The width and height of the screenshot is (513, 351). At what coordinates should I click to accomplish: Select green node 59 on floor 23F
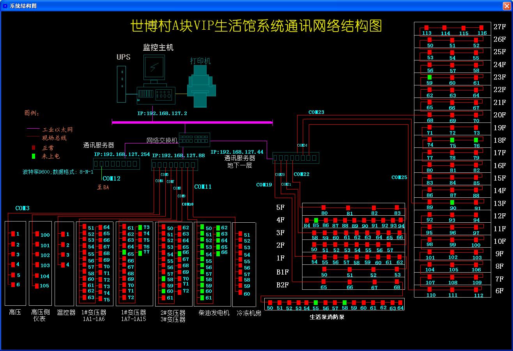click(430, 77)
